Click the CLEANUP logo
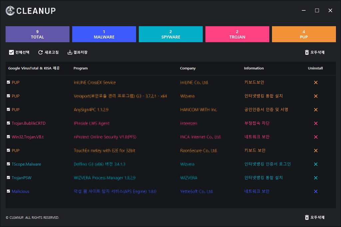The image size is (341, 227). click(x=31, y=11)
